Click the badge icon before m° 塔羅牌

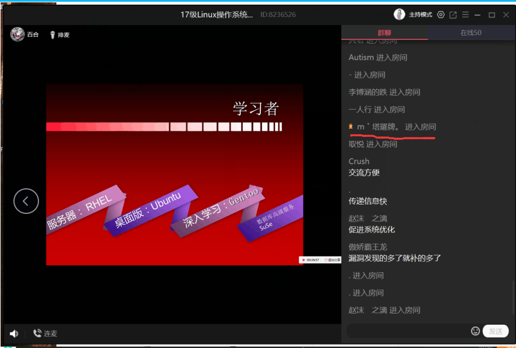click(351, 126)
